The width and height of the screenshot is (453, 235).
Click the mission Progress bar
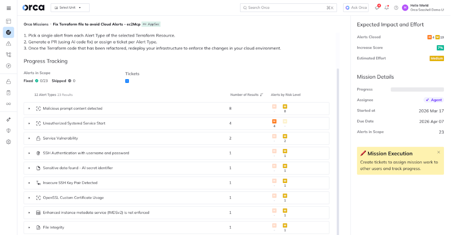[417, 89]
